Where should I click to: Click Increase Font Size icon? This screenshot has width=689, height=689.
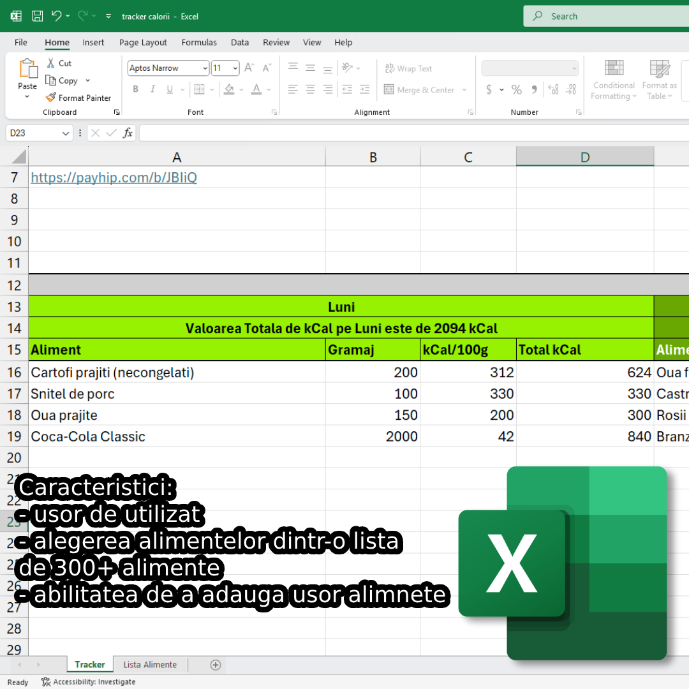click(x=249, y=68)
